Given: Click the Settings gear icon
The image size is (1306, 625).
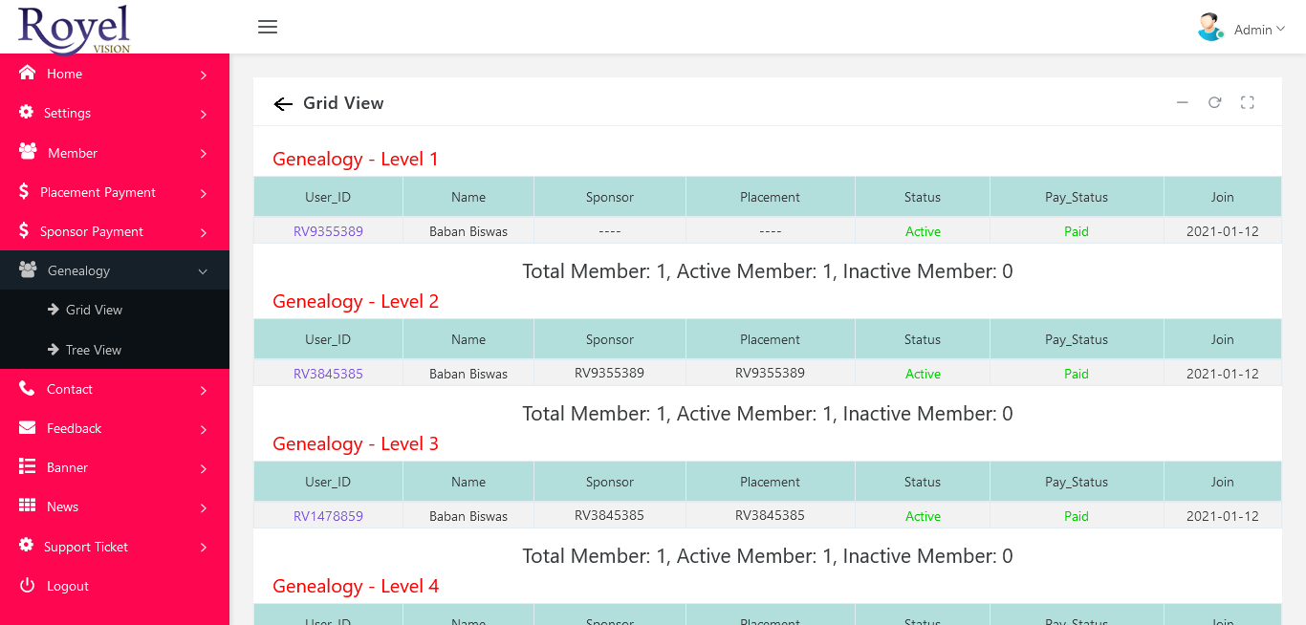Looking at the screenshot, I should (26, 112).
